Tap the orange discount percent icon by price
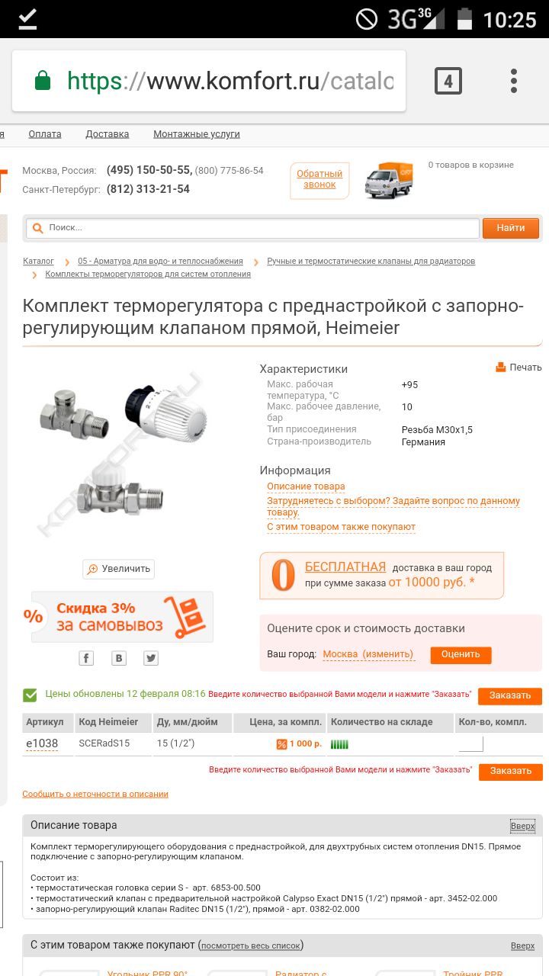The image size is (549, 976). pyautogui.click(x=281, y=744)
